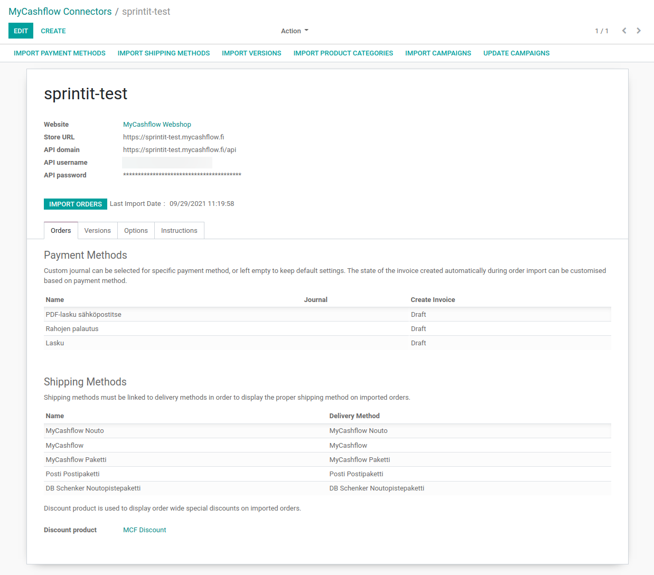Open the MCF Discount product link
Image resolution: width=654 pixels, height=575 pixels.
pos(145,530)
